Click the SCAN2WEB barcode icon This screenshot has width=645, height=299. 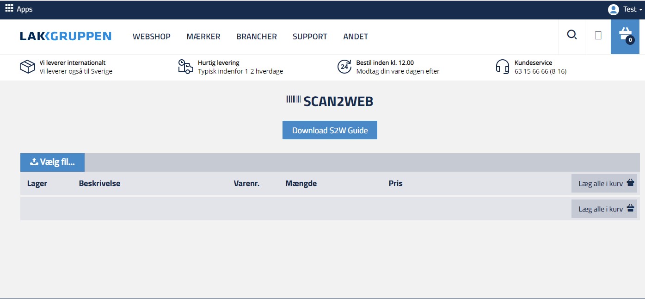[294, 99]
